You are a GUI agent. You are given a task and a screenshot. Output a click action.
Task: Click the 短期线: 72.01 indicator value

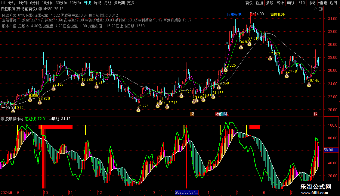(x=36, y=119)
